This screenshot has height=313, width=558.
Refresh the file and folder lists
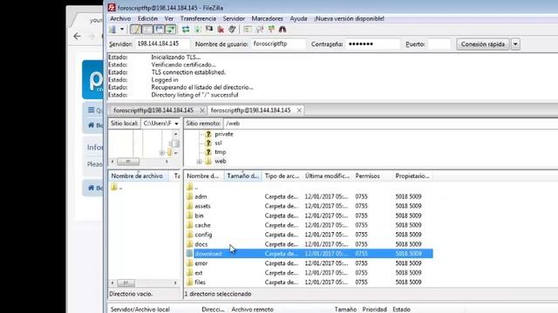(x=186, y=30)
